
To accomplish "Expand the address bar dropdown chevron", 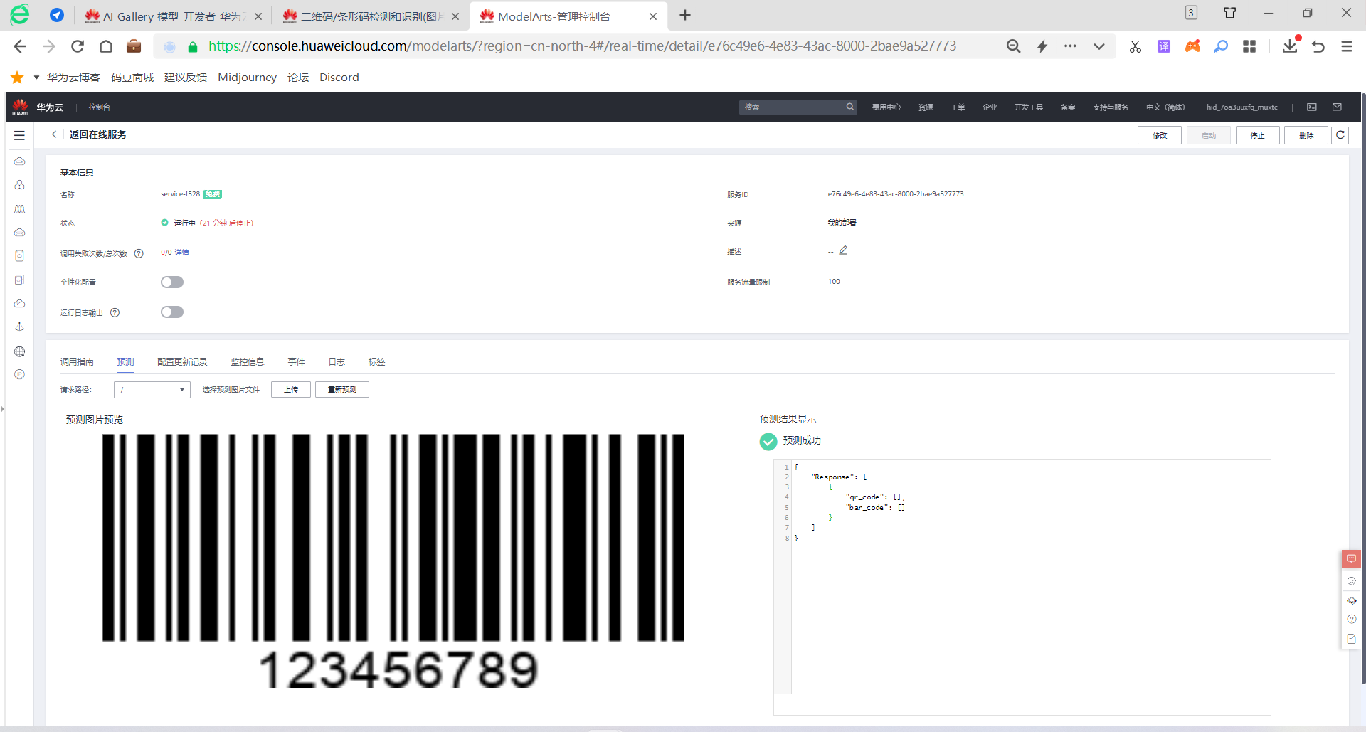I will pyautogui.click(x=1099, y=46).
